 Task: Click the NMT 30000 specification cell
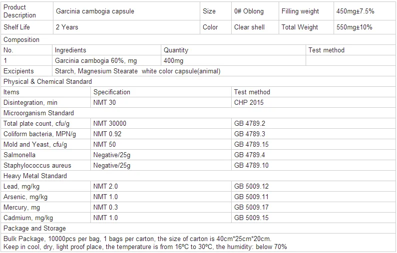tap(110, 124)
